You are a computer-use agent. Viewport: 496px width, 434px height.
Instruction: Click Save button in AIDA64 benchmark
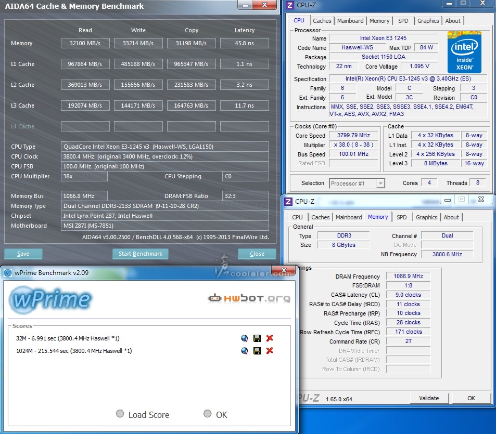coord(23,254)
